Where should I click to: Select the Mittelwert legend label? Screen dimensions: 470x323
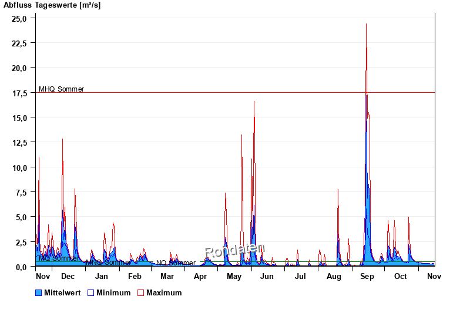coord(62,292)
